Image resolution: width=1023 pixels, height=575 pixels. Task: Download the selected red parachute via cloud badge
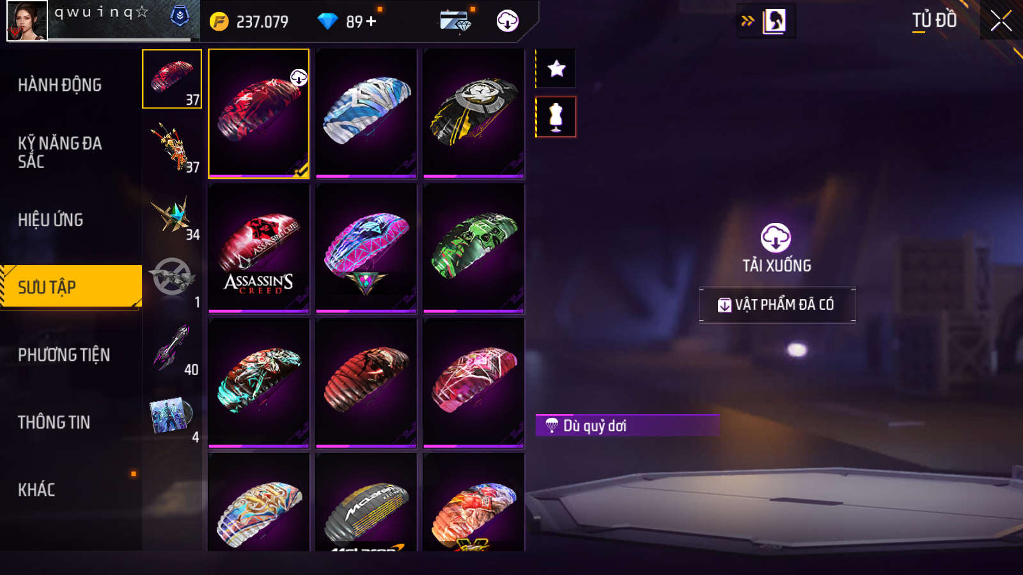click(299, 78)
